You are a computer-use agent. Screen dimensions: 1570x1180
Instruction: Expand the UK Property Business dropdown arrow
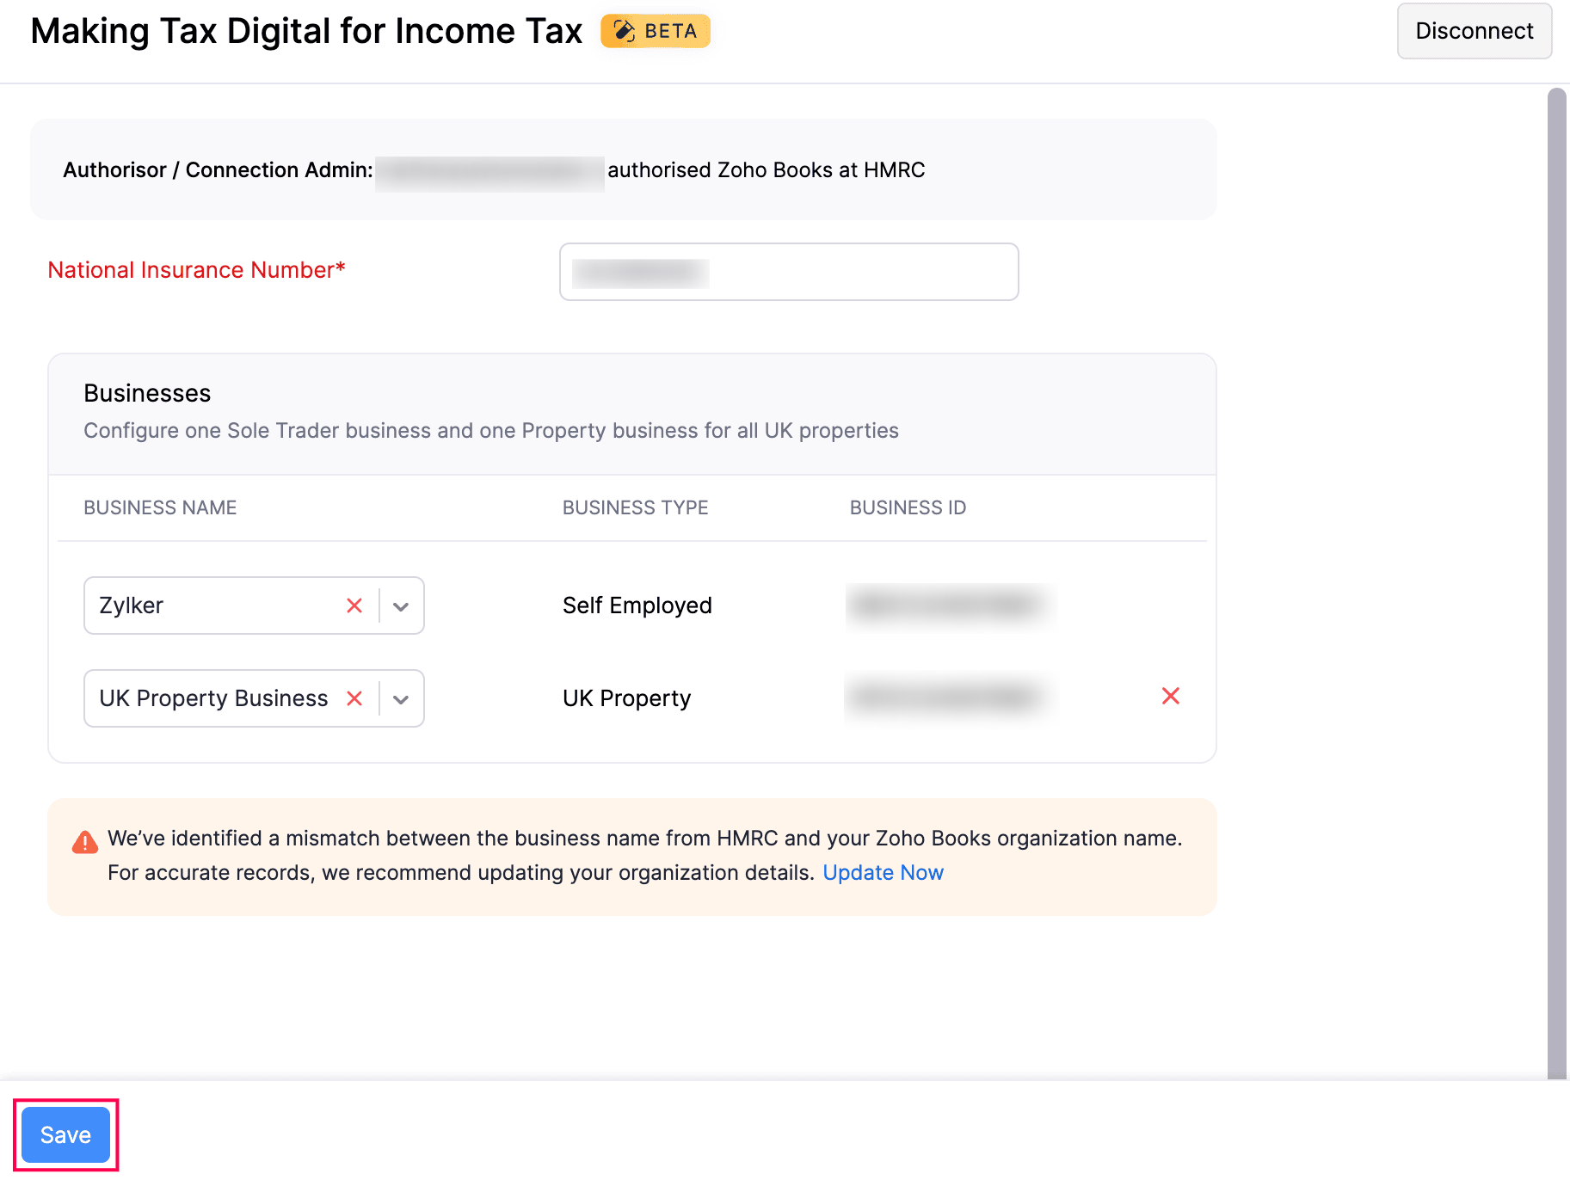[x=401, y=698]
